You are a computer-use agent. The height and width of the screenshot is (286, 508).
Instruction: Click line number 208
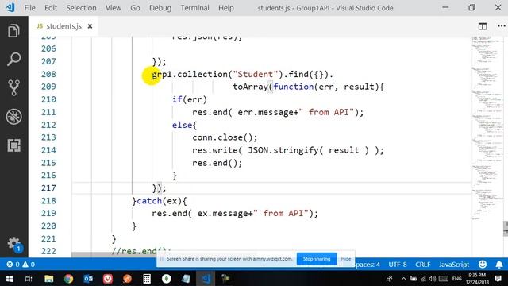(x=48, y=74)
